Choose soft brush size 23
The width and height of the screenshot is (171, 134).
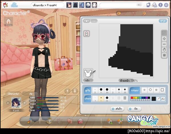(x=125, y=90)
